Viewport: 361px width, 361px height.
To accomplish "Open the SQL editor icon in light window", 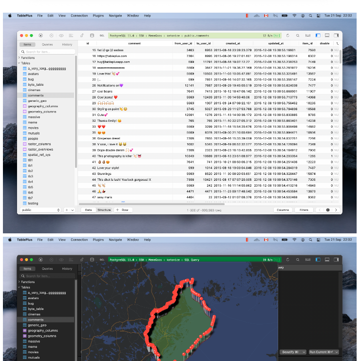I will (102, 36).
